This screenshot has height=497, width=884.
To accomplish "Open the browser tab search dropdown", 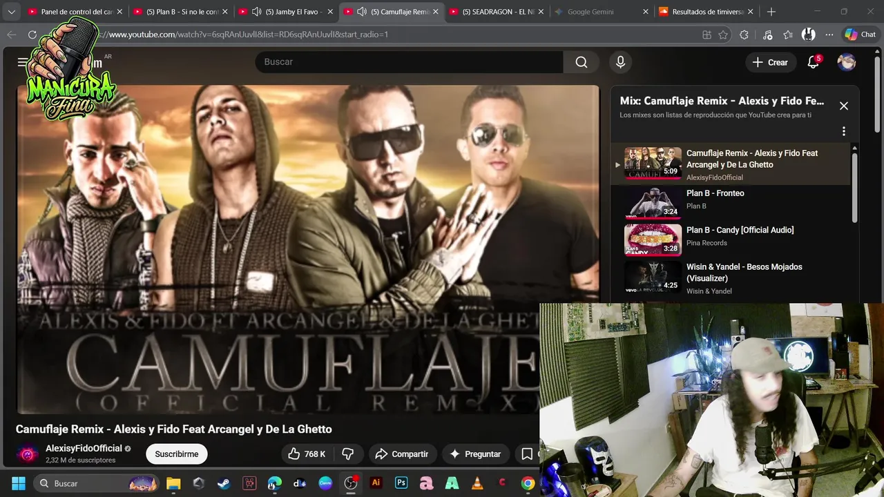I will pyautogui.click(x=11, y=12).
